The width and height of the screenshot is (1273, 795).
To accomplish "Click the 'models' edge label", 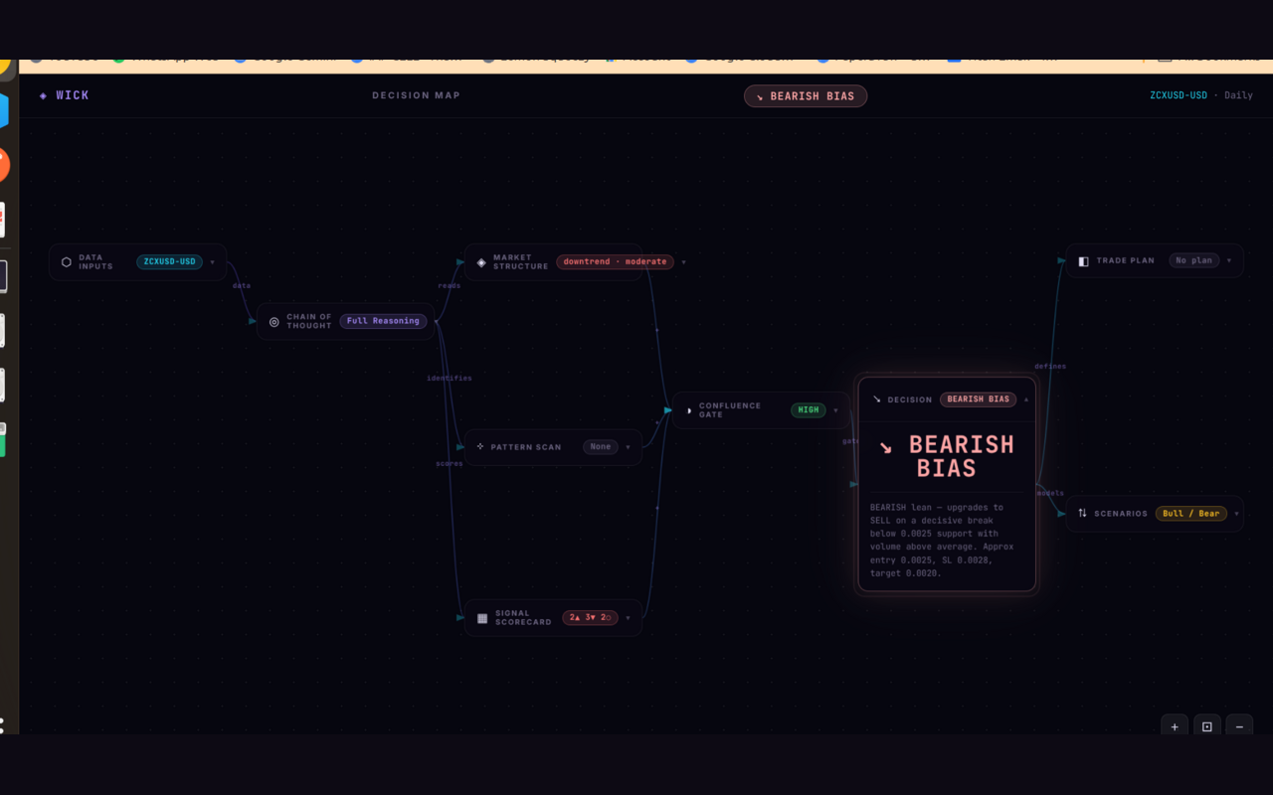I will 1051,494.
